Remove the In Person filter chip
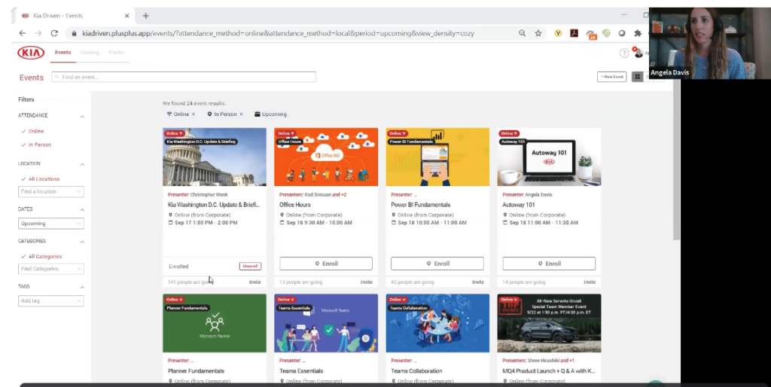 point(241,114)
